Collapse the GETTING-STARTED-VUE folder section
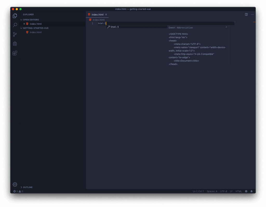The width and height of the screenshot is (266, 207). coord(21,28)
